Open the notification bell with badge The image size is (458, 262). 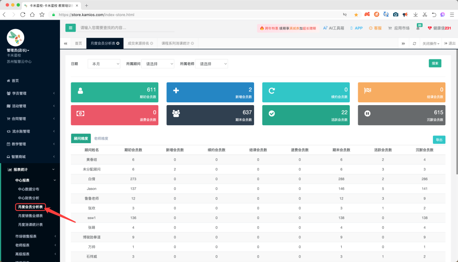418,28
